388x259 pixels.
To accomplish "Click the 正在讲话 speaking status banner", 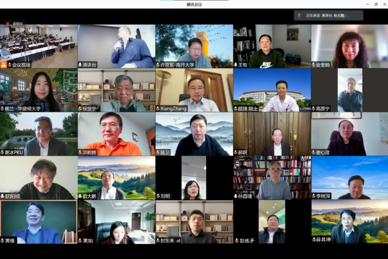I will [x=328, y=15].
